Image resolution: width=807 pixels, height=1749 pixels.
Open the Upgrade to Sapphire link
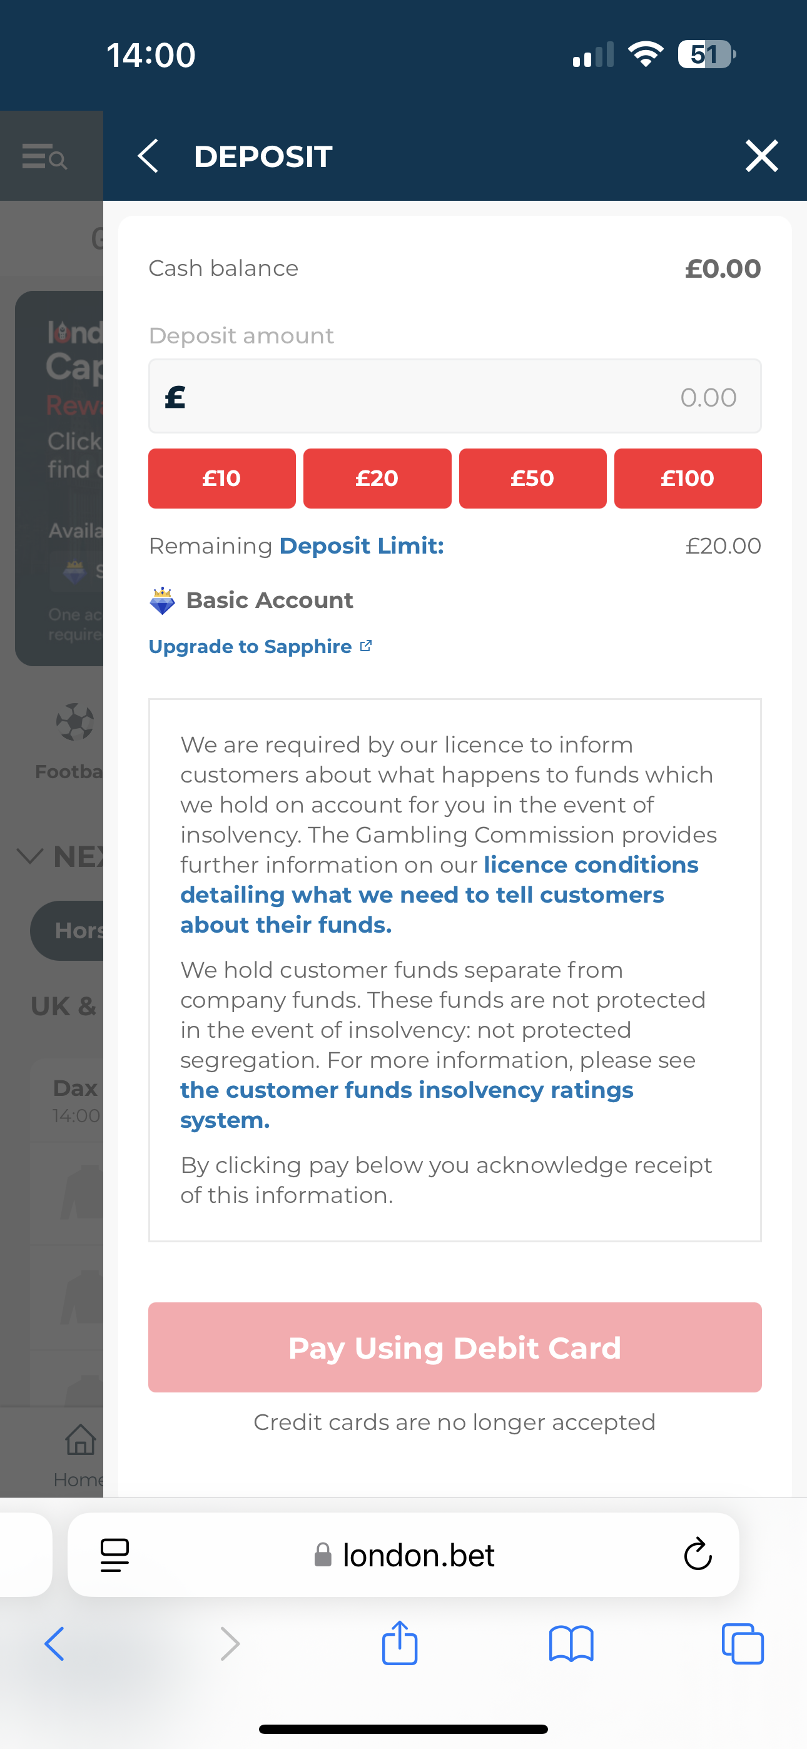[252, 646]
